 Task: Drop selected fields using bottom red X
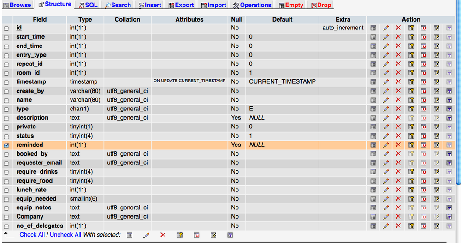click(163, 235)
